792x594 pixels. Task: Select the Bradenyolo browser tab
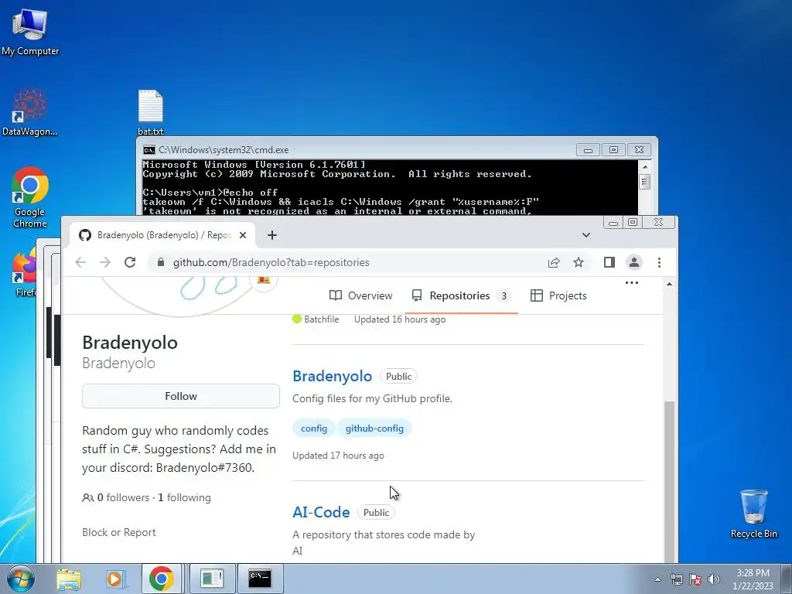(162, 235)
